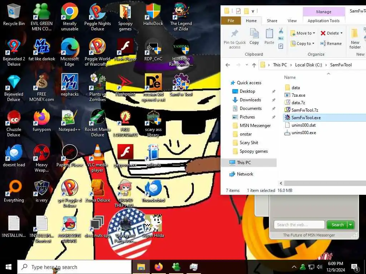Select Network in navigation pane

click(x=245, y=174)
